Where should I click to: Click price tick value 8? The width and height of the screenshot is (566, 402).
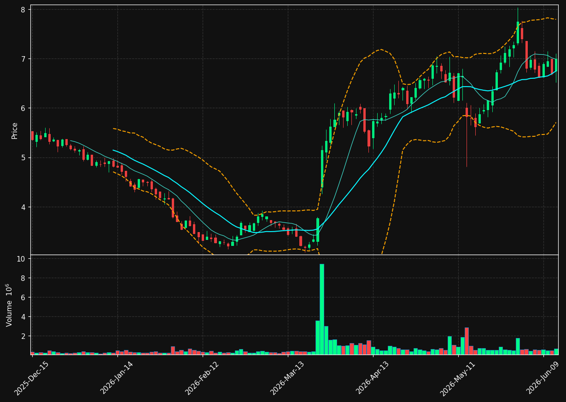pyautogui.click(x=24, y=10)
